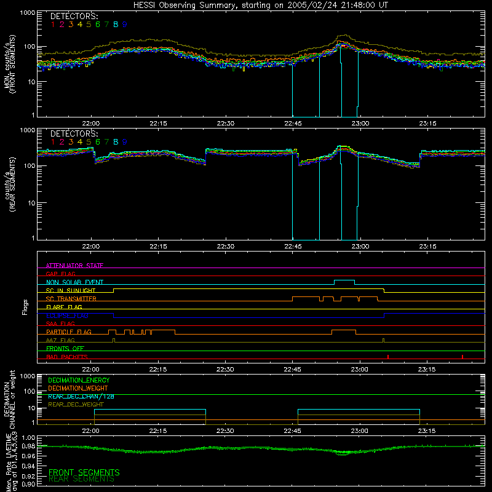The image size is (492, 492).
Task: Select blue detector 9 in rear segments legend
Action: click(x=125, y=142)
